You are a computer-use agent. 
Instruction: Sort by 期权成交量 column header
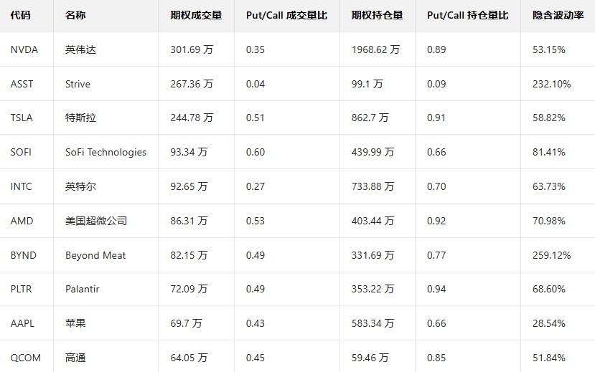pos(196,15)
